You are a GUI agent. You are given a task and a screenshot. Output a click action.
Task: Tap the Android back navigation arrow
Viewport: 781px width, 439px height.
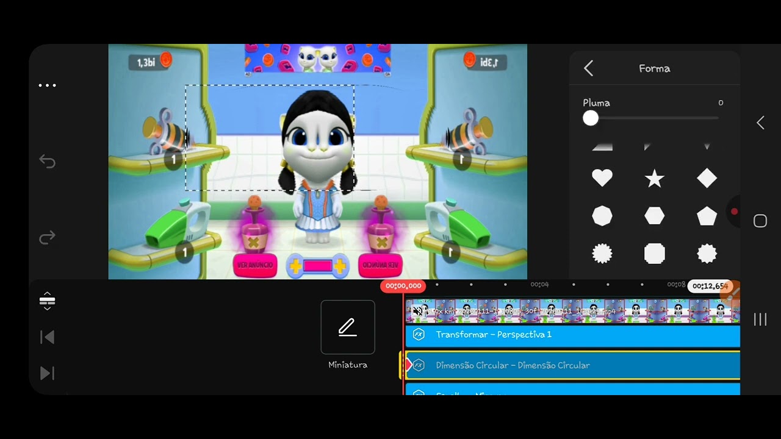[x=760, y=123]
